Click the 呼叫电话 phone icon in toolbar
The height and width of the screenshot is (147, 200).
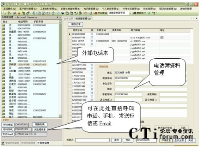[x=96, y=13]
